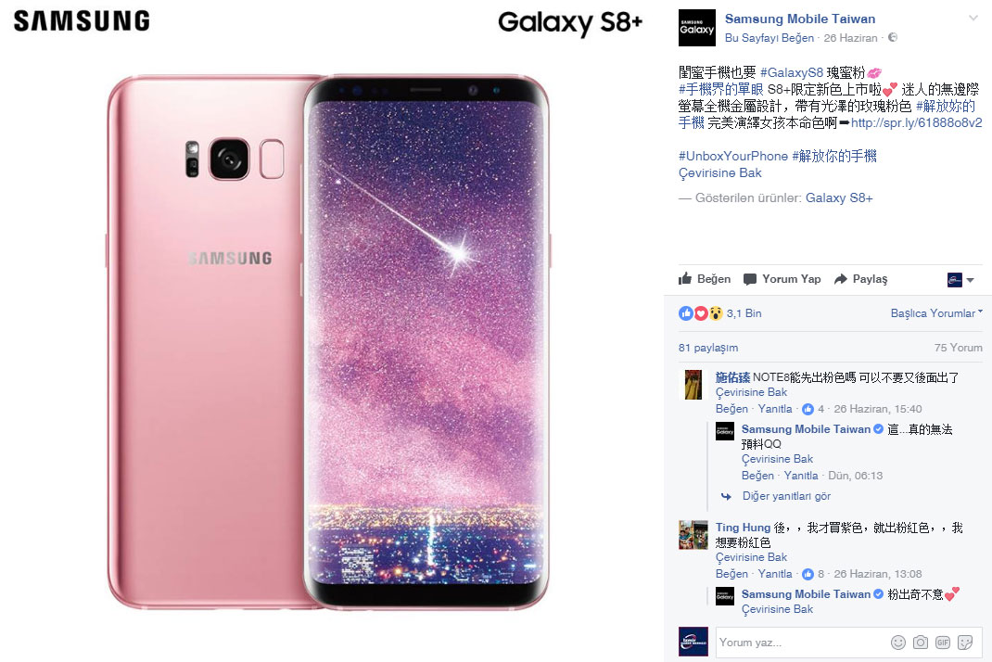The width and height of the screenshot is (992, 662).
Task: Click Bu Sayfayı Beğen link
Action: pyautogui.click(x=769, y=38)
